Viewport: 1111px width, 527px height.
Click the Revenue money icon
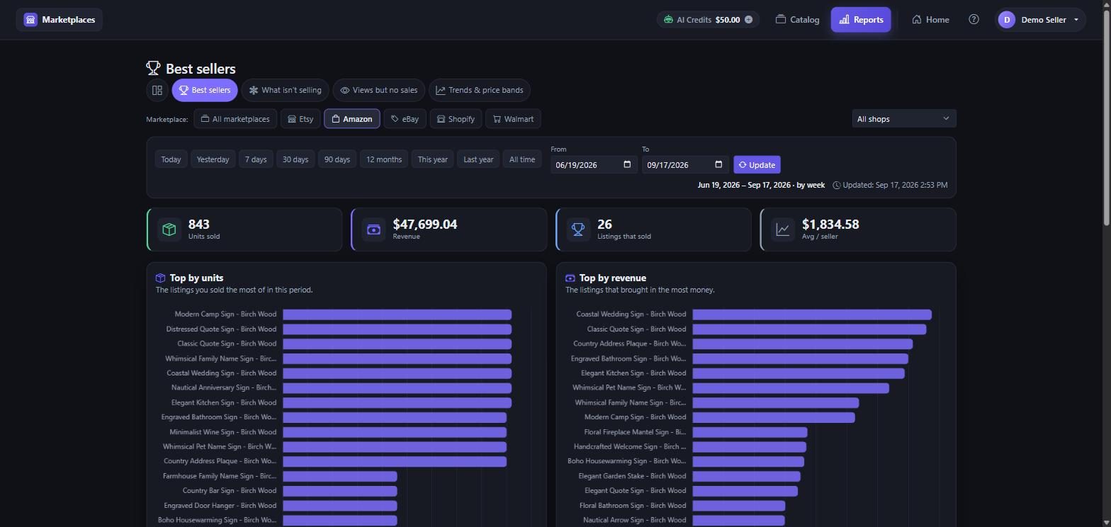pyautogui.click(x=373, y=229)
